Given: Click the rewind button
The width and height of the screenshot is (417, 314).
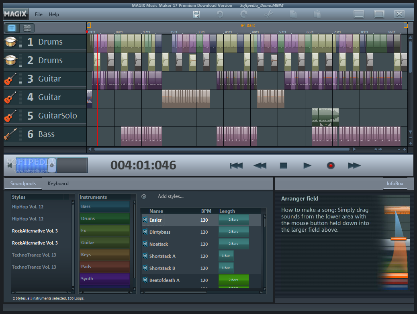Looking at the screenshot, I should tap(260, 166).
